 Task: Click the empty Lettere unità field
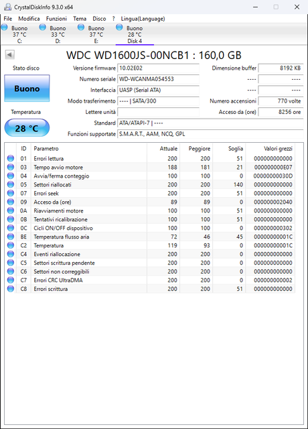coord(158,112)
